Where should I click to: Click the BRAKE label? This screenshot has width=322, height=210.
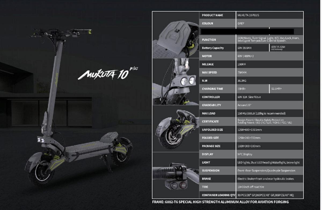click(x=206, y=179)
